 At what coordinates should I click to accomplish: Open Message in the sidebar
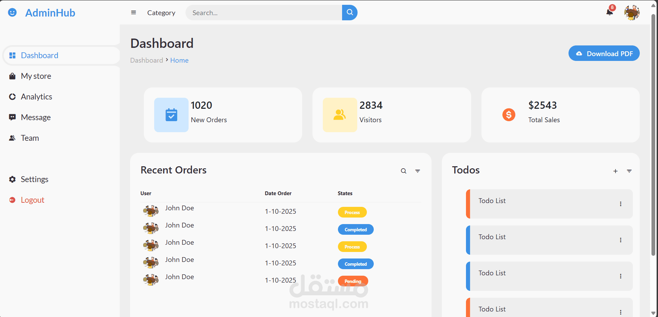(x=61, y=117)
